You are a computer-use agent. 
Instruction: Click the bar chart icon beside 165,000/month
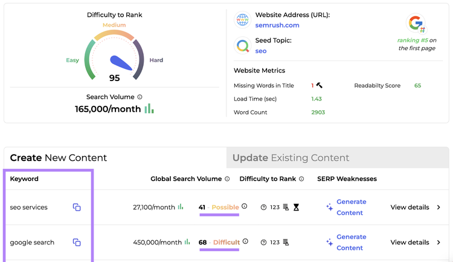click(x=149, y=108)
